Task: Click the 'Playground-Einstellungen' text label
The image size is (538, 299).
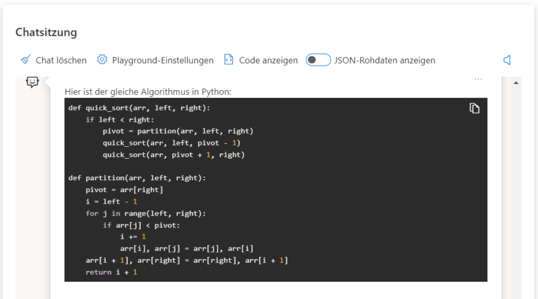Action: tap(163, 60)
